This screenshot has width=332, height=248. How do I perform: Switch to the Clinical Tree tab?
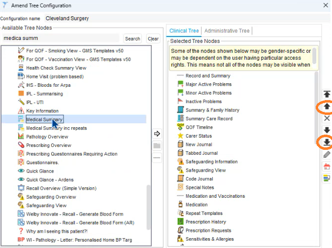(184, 31)
